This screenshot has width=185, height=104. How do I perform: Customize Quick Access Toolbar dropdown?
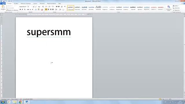(x=11, y=1)
